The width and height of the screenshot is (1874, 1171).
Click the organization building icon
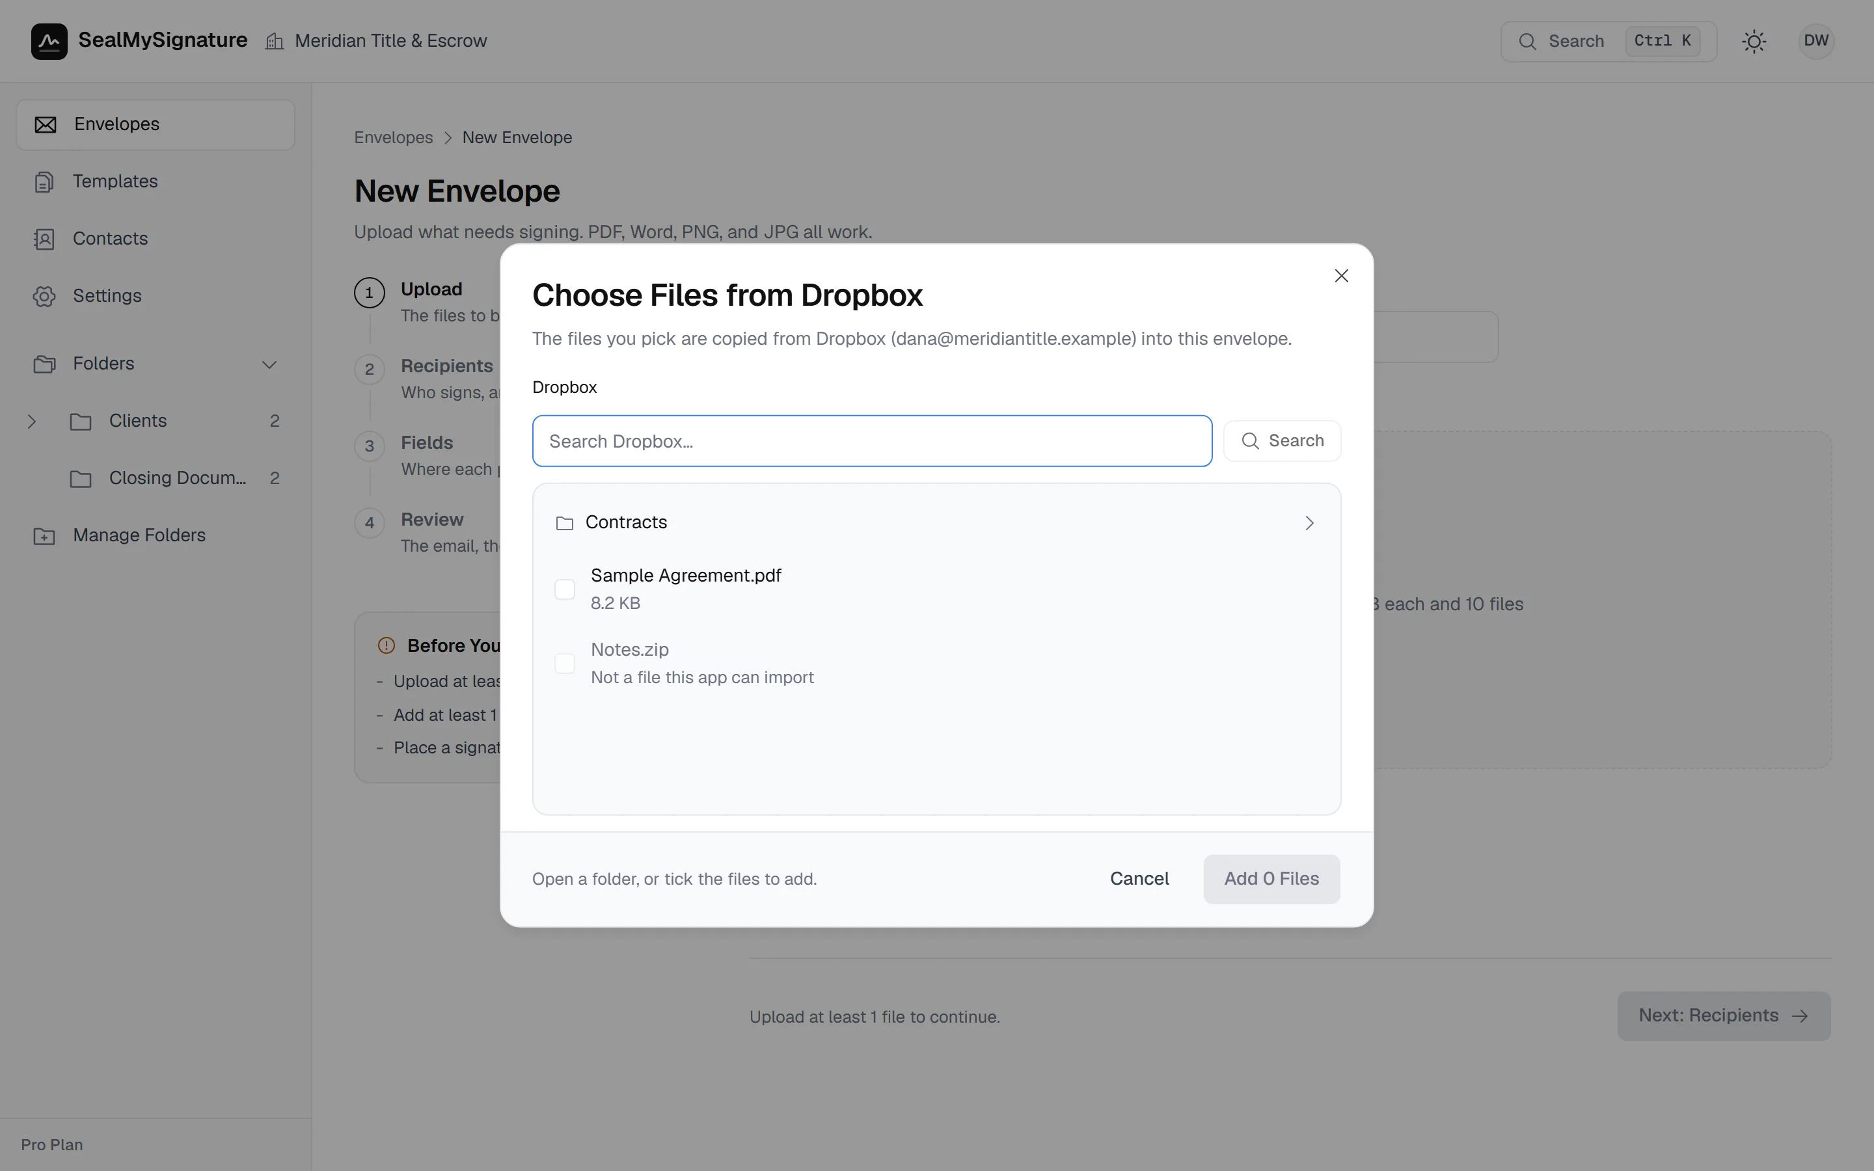coord(274,41)
